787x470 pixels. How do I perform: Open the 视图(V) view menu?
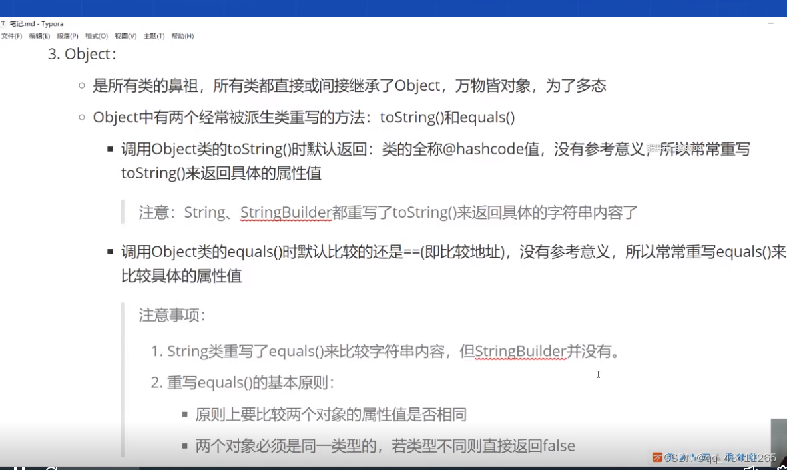pos(125,36)
